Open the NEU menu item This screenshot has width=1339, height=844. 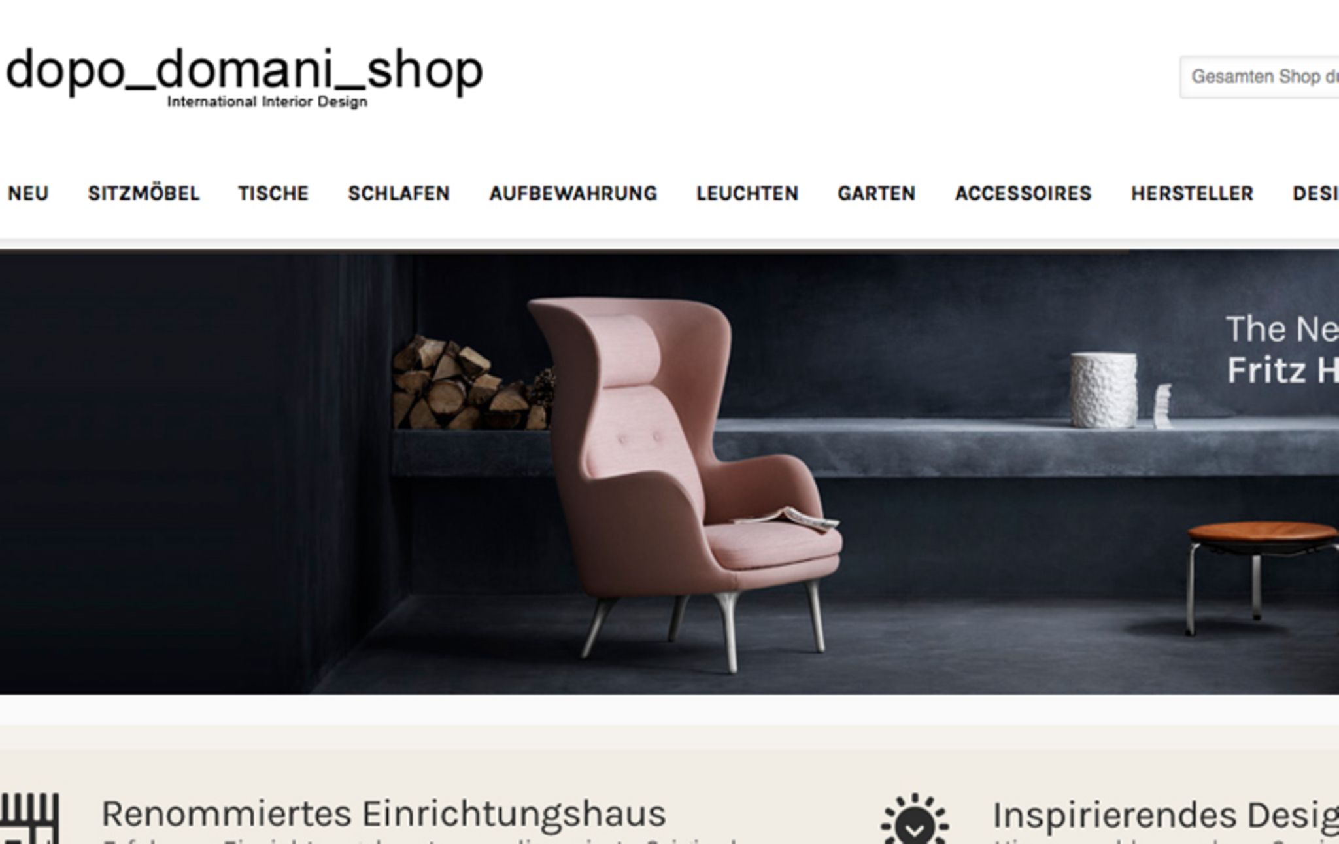[28, 194]
